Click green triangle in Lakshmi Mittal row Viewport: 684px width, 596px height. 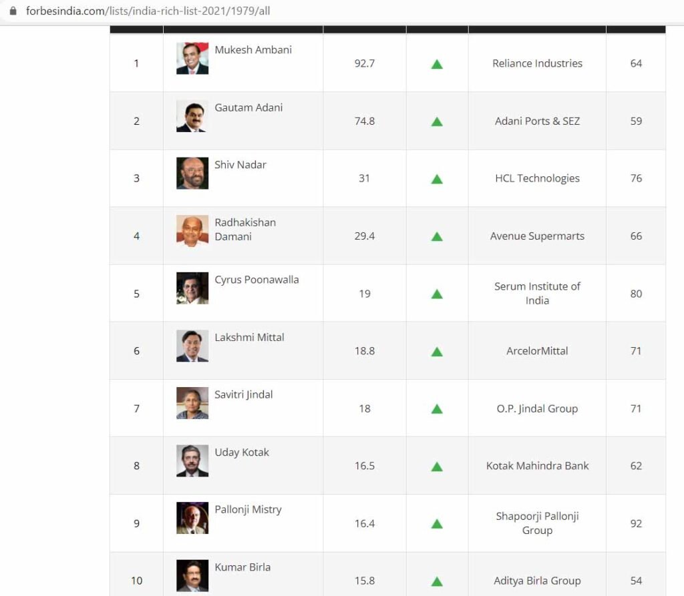tap(437, 352)
